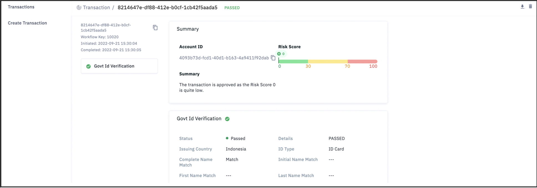Screen dimensions: 537x188
Task: Click the red segment of risk bar
Action: (362, 61)
